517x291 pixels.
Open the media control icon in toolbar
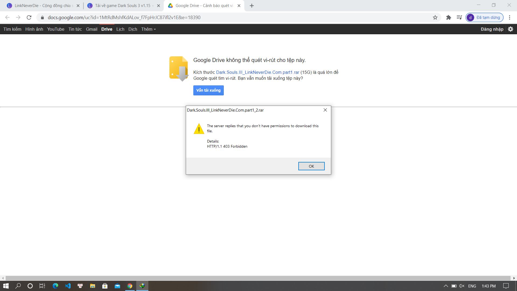459,18
